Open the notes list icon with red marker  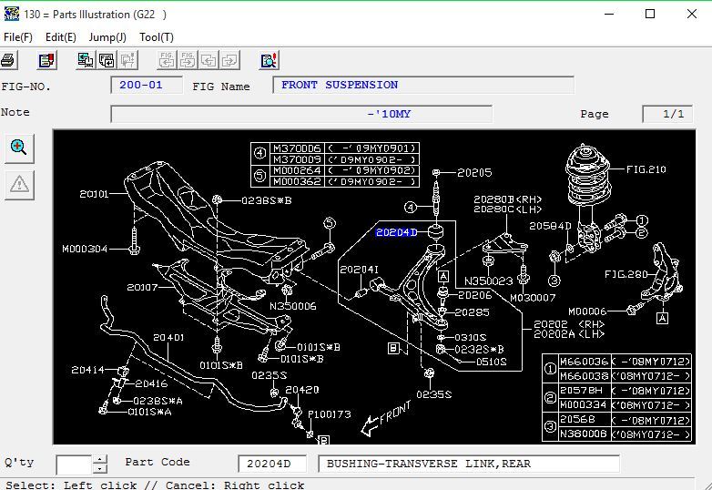46,60
